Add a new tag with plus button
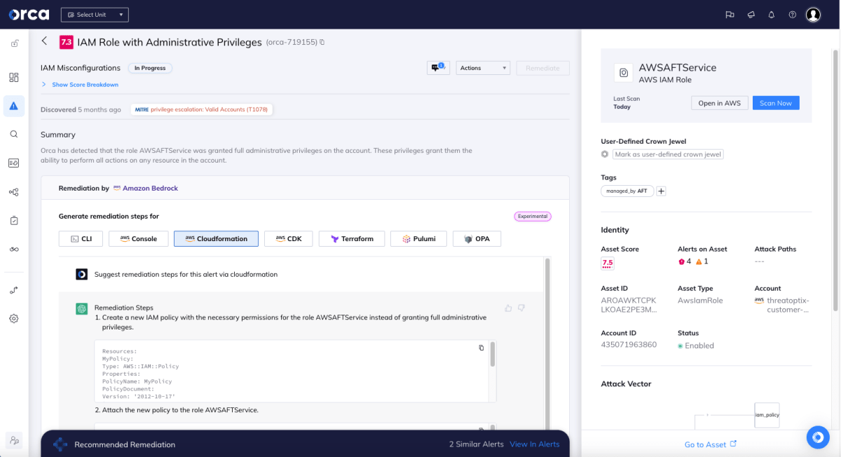 (661, 191)
